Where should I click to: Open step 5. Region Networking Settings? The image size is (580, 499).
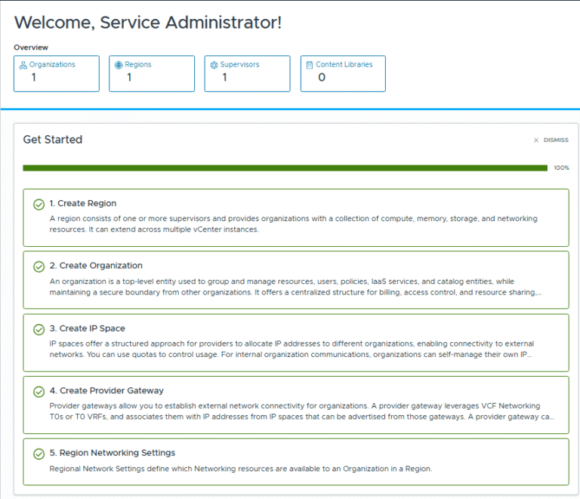point(296,462)
